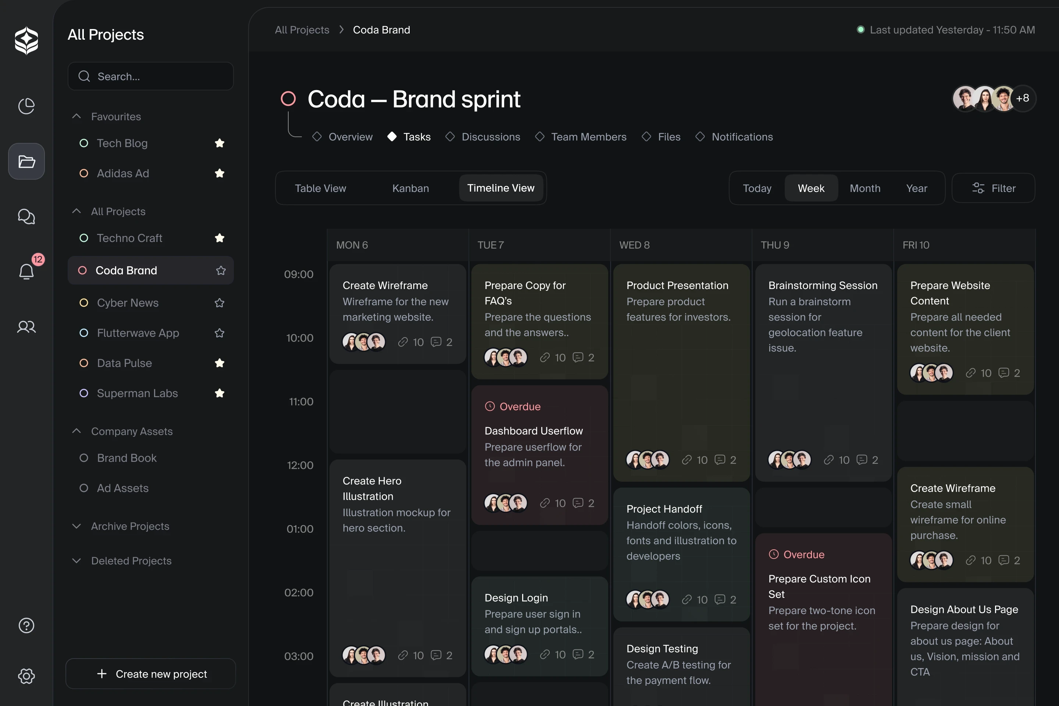Click the plus icon in Create new project
This screenshot has width=1059, height=706.
click(x=102, y=674)
